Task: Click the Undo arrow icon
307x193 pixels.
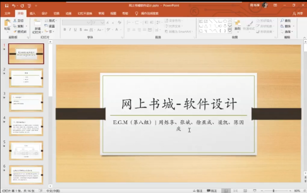Action: click(x=14, y=6)
